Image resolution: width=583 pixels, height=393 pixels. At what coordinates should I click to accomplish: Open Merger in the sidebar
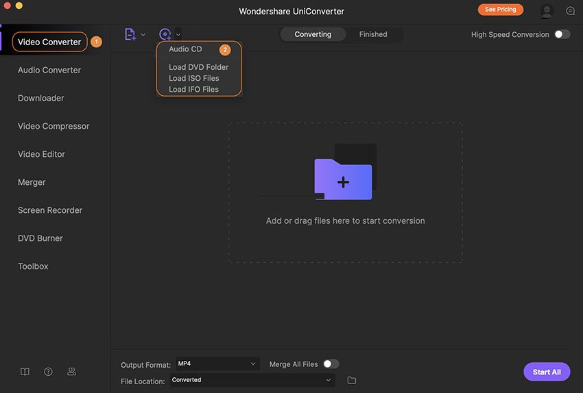[x=32, y=182]
